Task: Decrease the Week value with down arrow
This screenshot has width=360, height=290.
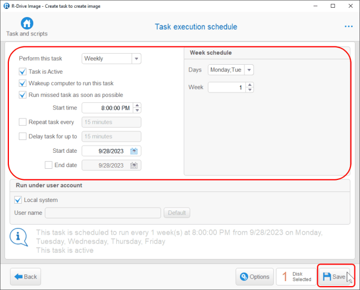Action: point(249,90)
